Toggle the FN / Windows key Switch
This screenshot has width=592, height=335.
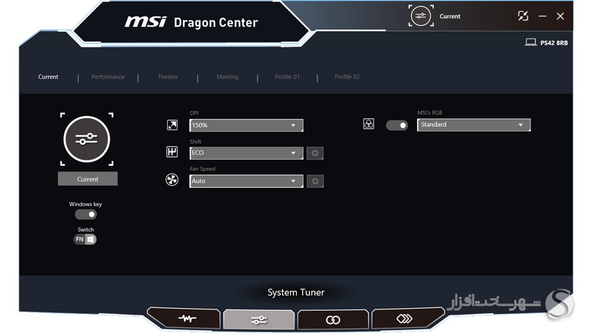click(x=85, y=239)
